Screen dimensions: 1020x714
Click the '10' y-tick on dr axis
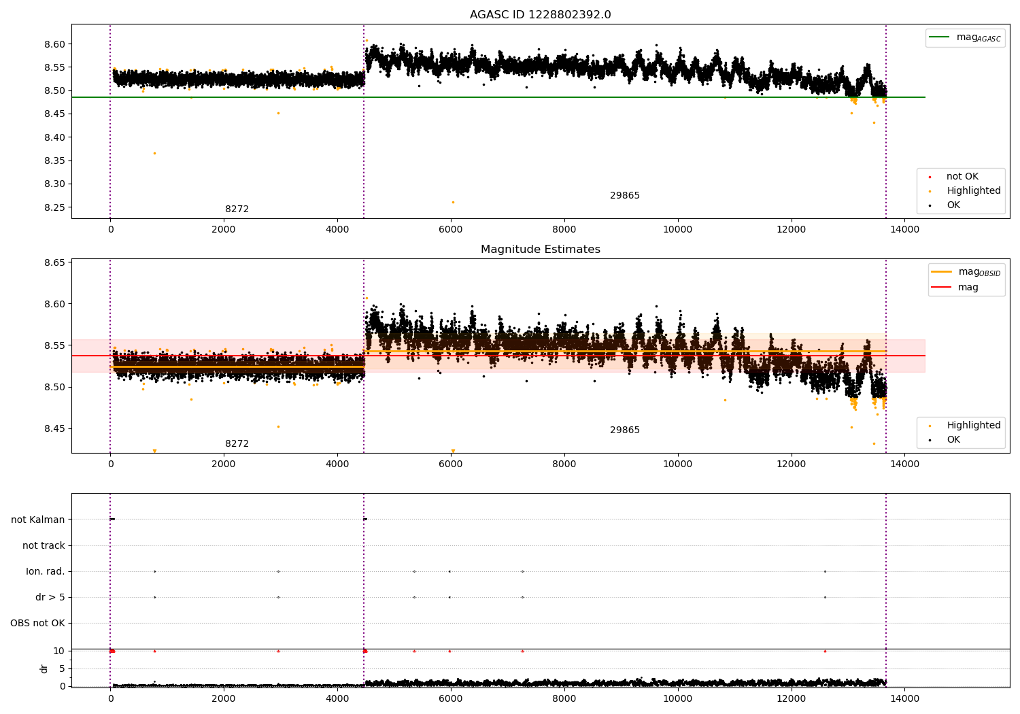[x=59, y=651]
